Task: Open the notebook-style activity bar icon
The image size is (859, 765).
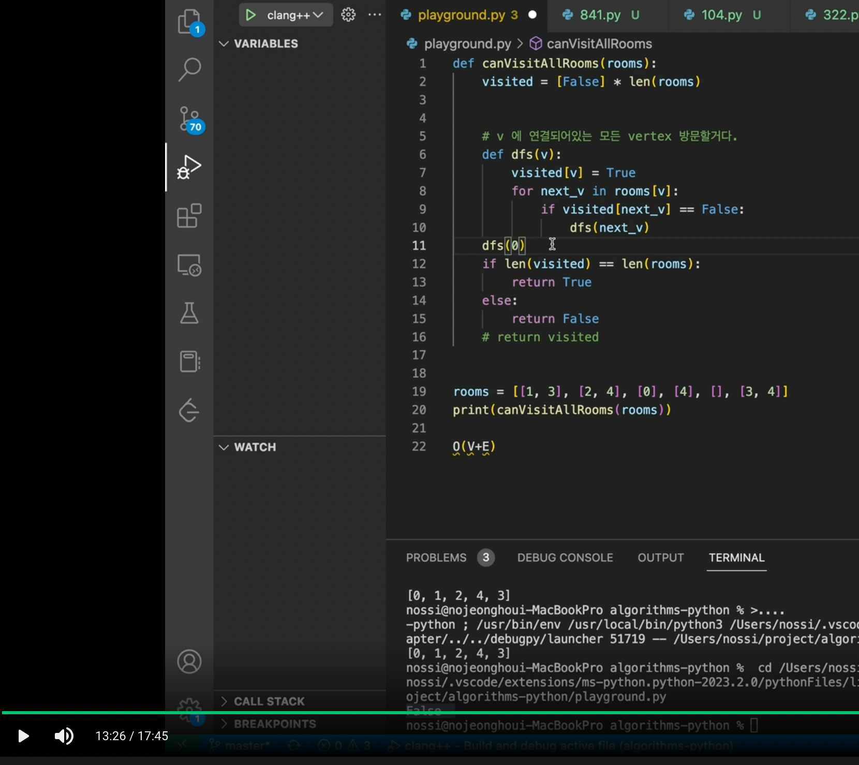Action: point(189,361)
